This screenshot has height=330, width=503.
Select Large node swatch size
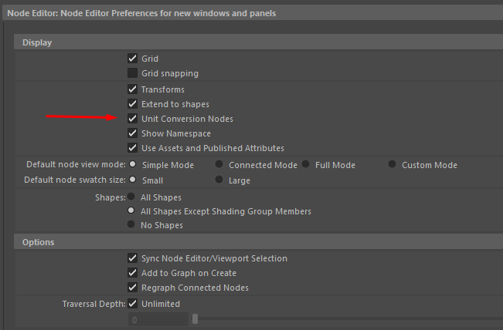(x=219, y=180)
